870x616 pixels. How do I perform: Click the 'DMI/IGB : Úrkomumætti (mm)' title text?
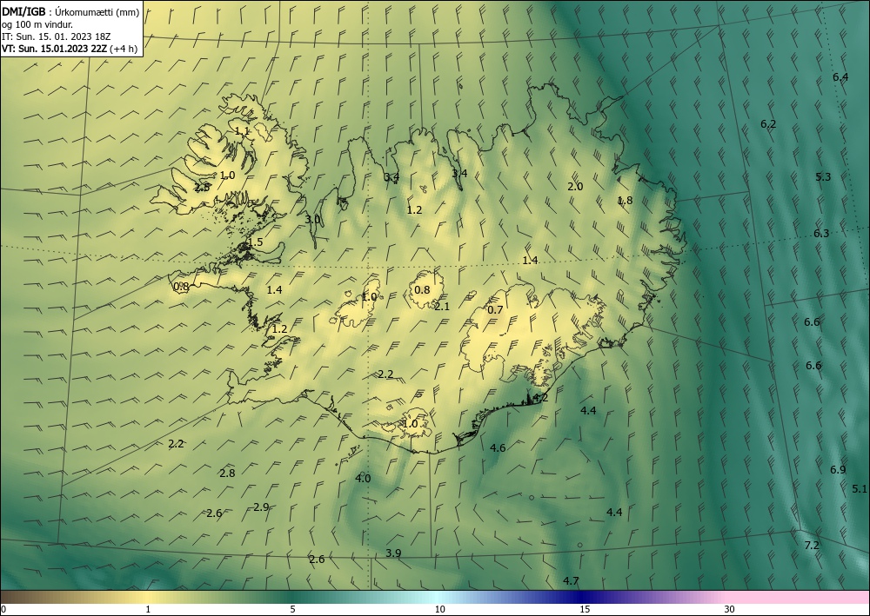(70, 12)
